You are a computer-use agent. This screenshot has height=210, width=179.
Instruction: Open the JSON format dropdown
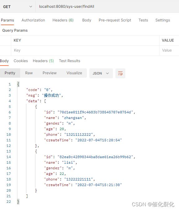101,73
